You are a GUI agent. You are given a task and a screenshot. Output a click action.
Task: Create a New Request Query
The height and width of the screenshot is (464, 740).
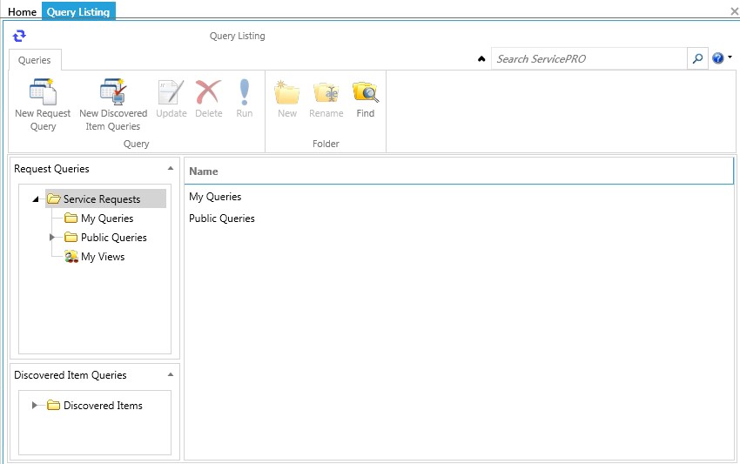(x=43, y=105)
